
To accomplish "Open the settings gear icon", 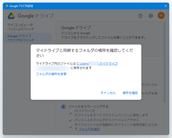I will [x=151, y=16].
